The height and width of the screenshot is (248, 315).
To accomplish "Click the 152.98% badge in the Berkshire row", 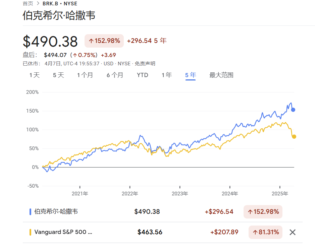I will (x=263, y=212).
